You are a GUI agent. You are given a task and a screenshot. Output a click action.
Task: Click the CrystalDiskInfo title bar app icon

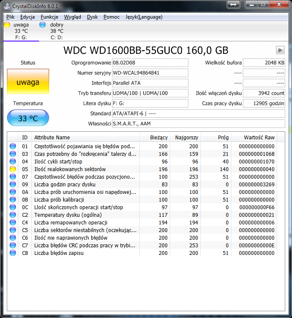click(x=7, y=6)
